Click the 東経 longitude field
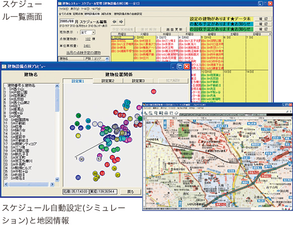Image resolution: width=293 pixels, height=225 pixels. click(x=103, y=192)
